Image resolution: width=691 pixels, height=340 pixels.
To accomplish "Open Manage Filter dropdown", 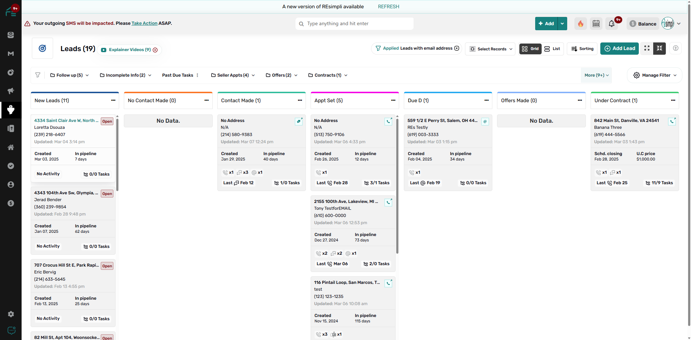I will 655,75.
